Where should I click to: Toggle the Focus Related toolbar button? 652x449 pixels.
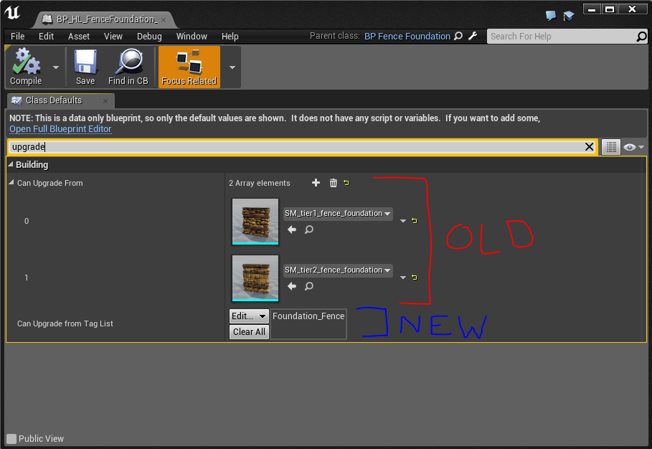(x=189, y=67)
